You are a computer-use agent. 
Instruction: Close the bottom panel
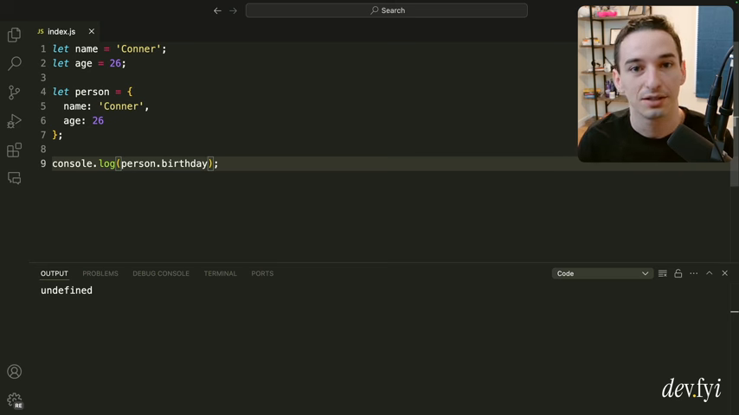pos(725,273)
